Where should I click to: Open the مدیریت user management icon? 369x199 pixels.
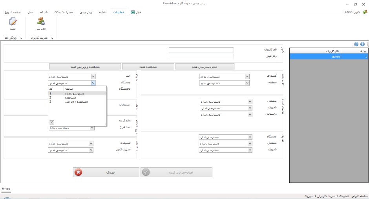(41, 21)
